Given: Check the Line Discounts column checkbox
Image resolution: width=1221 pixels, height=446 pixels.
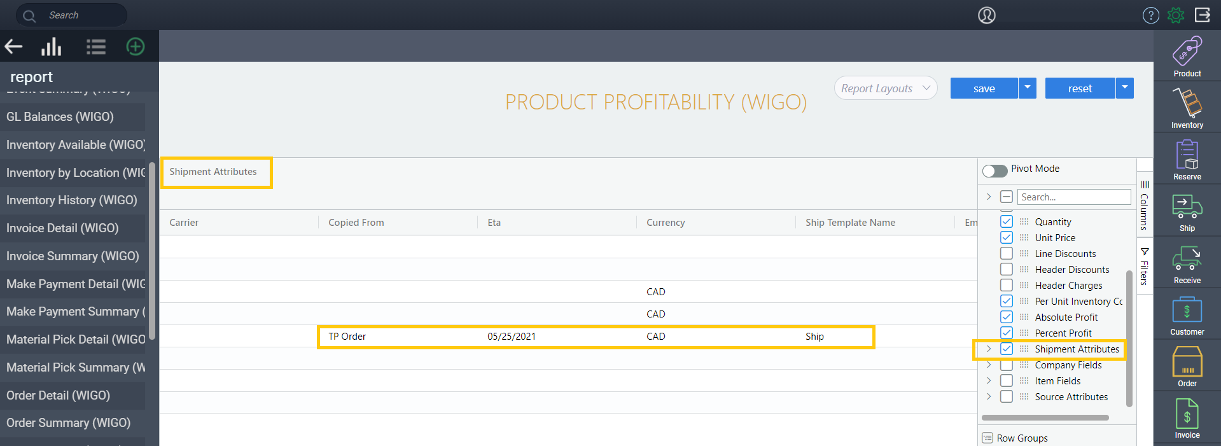Looking at the screenshot, I should tap(1007, 253).
